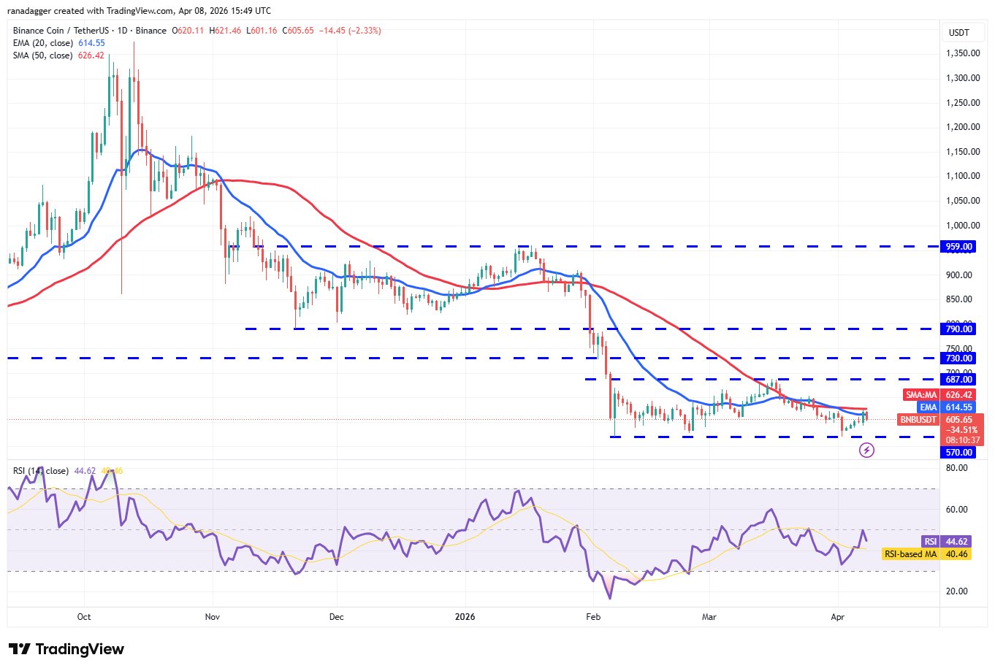Toggle the EMA (20, close) legend entry

click(44, 43)
